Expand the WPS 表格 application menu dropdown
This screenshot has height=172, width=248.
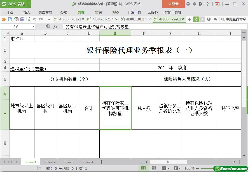[x=29, y=4]
